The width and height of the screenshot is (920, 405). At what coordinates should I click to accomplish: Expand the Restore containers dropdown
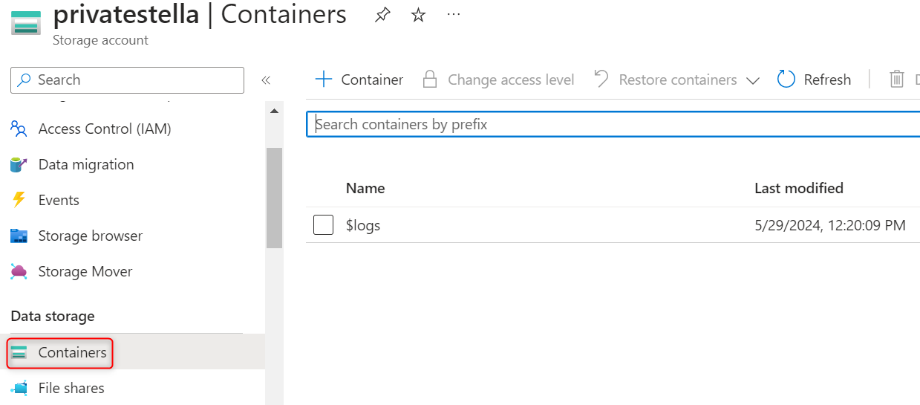pos(753,80)
